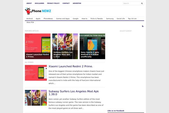Open the Top 10 List category

point(132,19)
